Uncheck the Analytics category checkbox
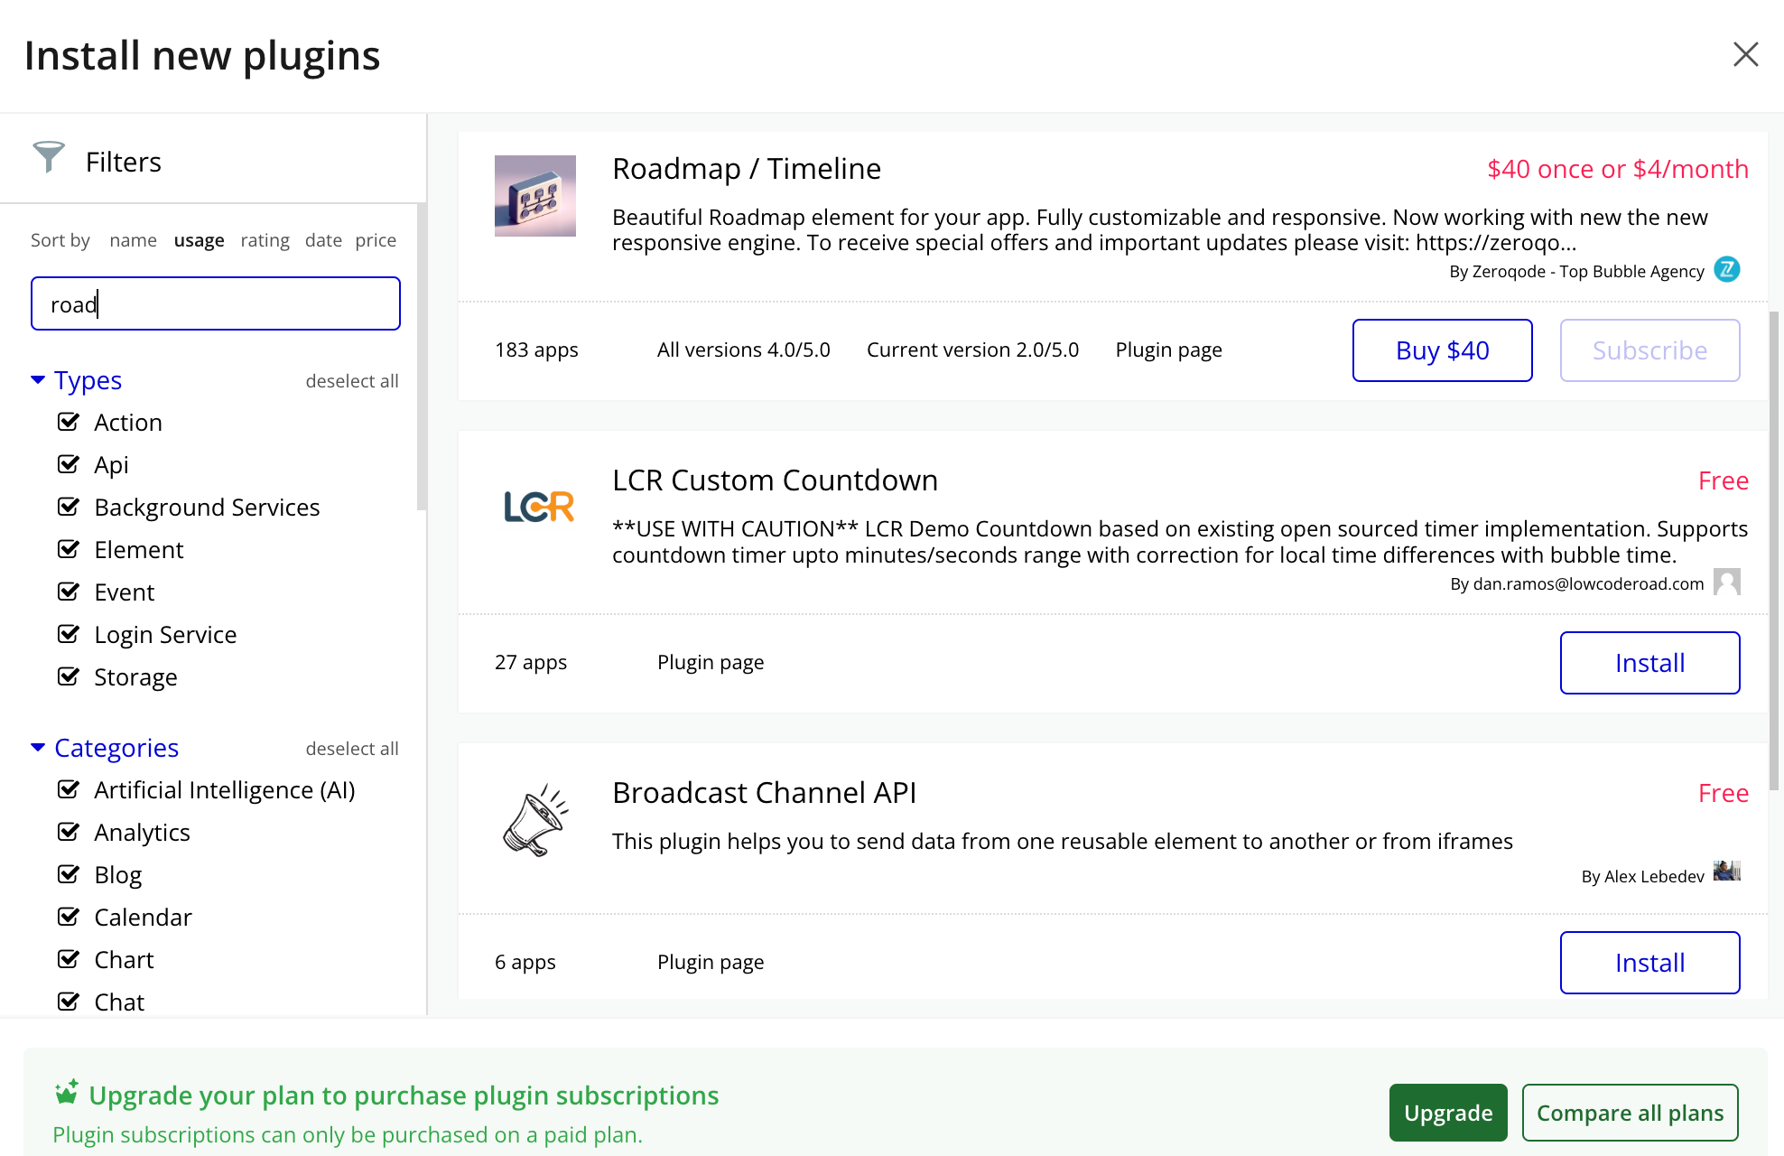The image size is (1784, 1156). (69, 832)
